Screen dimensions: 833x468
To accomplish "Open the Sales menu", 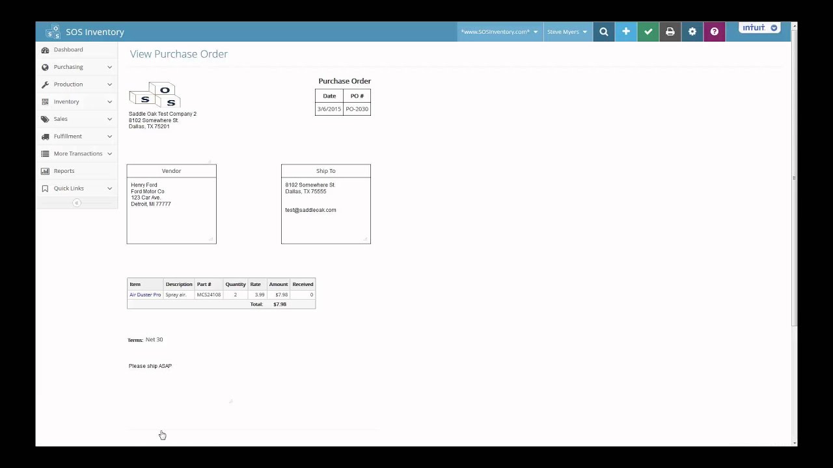I will [x=61, y=119].
